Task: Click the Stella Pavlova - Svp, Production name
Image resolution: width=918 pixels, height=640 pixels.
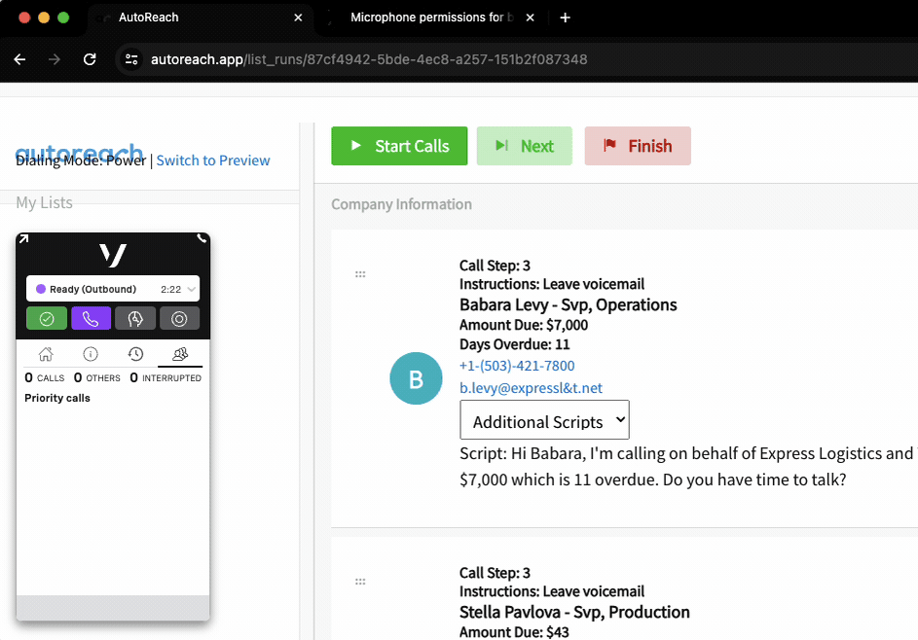Action: [x=574, y=612]
